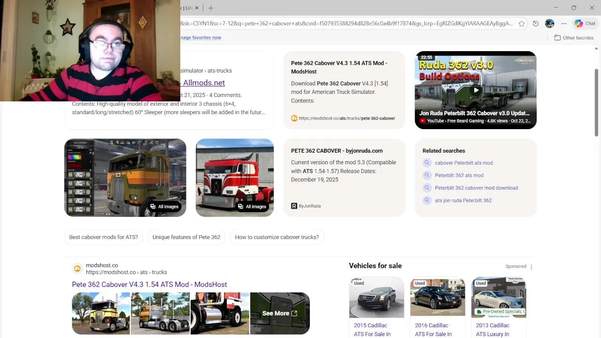The height and width of the screenshot is (338, 601).
Task: Add this page to favorites star
Action: (521, 23)
